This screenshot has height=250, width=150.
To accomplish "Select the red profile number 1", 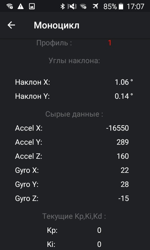I will click(110, 43).
